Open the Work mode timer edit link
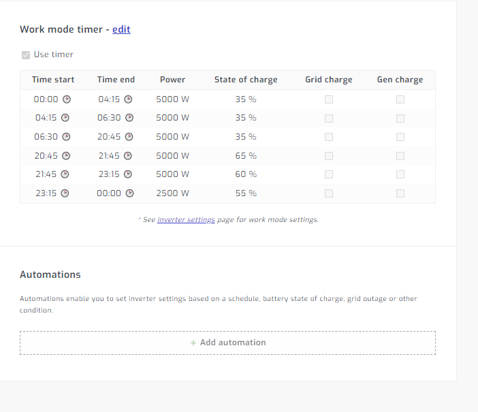 click(x=121, y=29)
